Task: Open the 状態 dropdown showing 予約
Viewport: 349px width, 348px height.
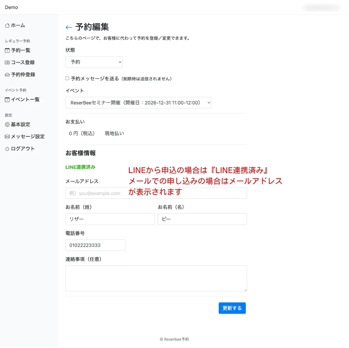Action: [94, 62]
